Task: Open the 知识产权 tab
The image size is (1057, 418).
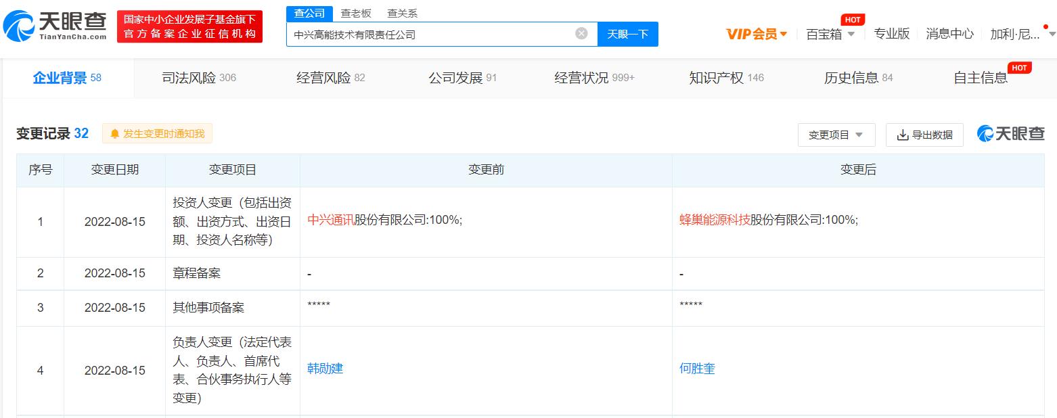Action: pyautogui.click(x=726, y=78)
